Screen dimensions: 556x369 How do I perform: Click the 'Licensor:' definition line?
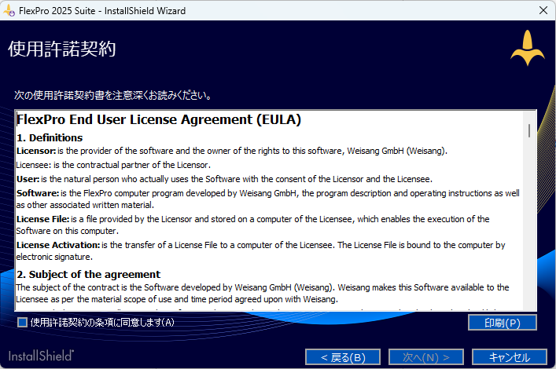click(232, 151)
